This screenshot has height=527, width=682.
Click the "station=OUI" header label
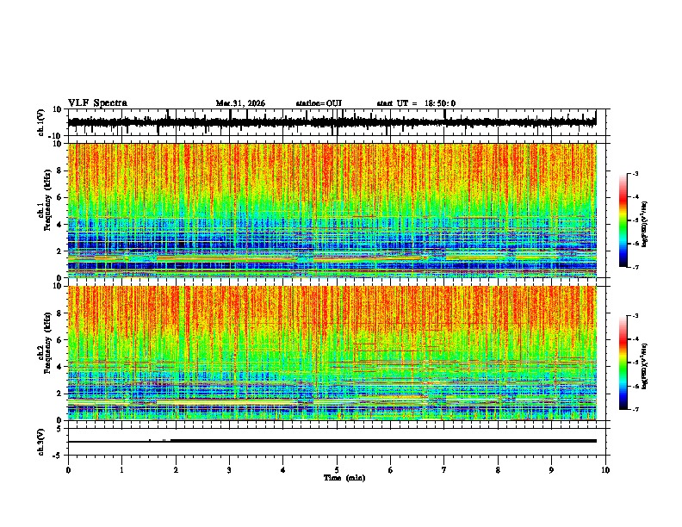tap(319, 103)
